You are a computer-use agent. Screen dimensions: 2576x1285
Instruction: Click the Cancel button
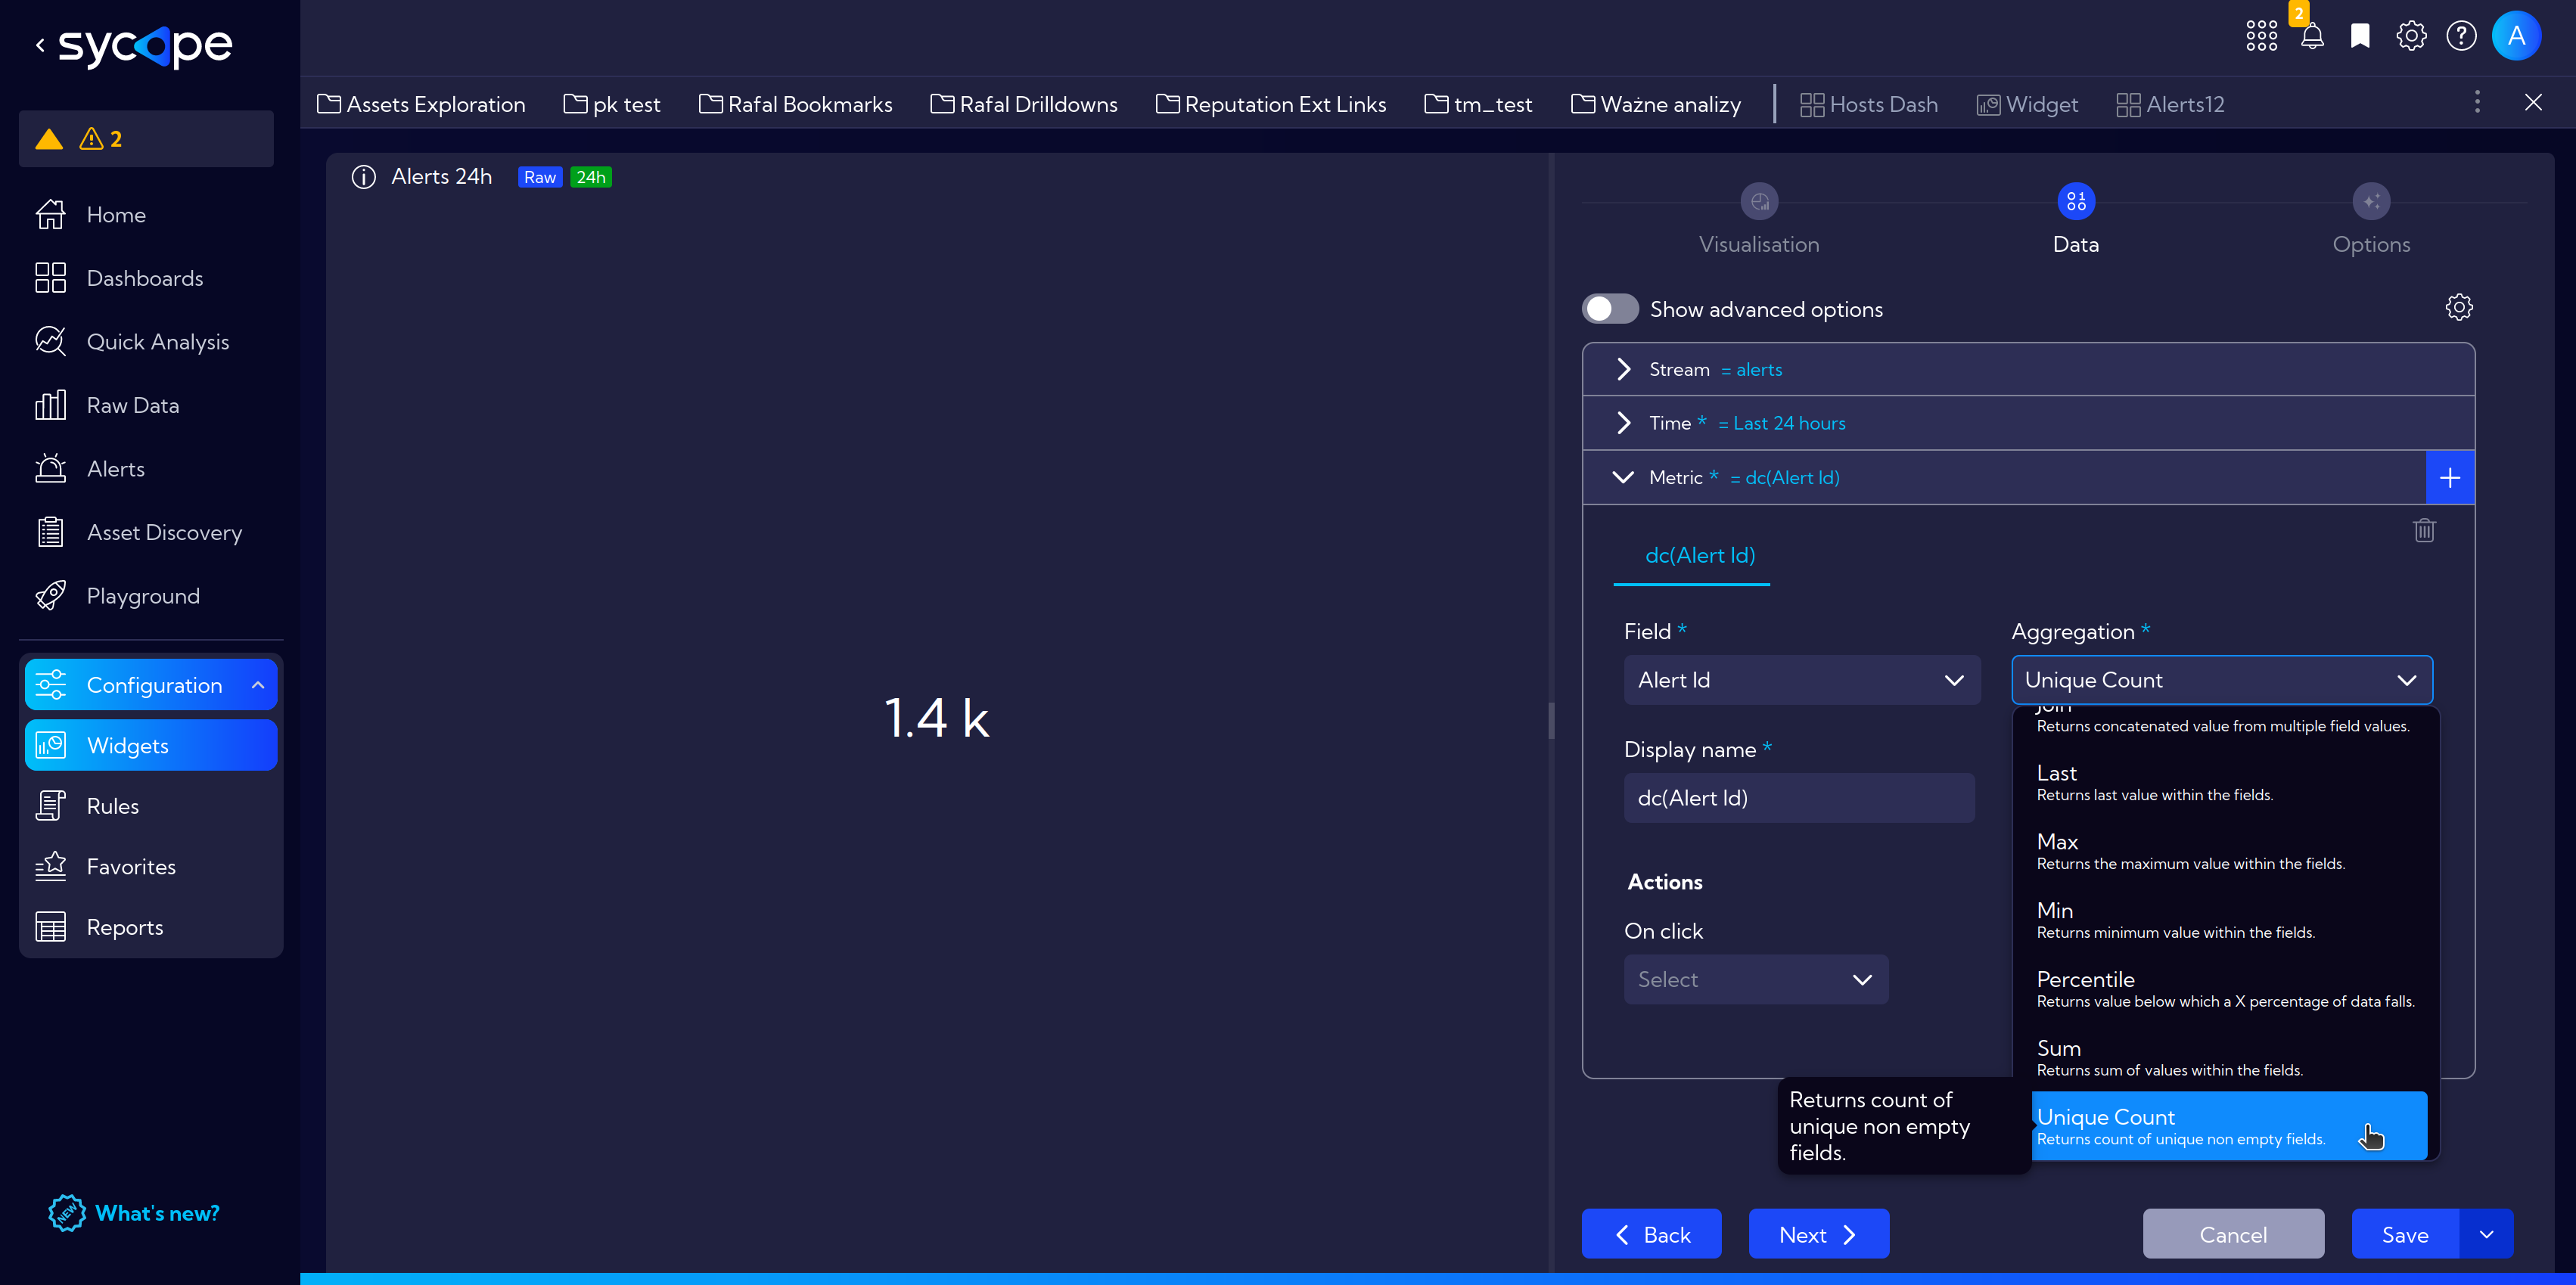click(2233, 1235)
